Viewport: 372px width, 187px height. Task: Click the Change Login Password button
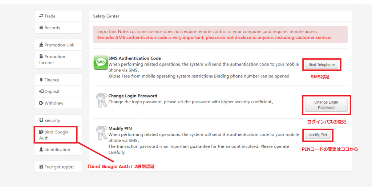pos(326,105)
